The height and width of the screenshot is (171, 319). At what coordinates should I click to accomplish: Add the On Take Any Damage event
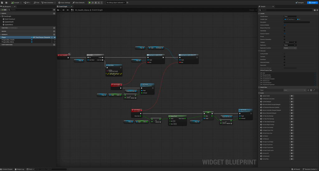pyautogui.click(x=292, y=116)
